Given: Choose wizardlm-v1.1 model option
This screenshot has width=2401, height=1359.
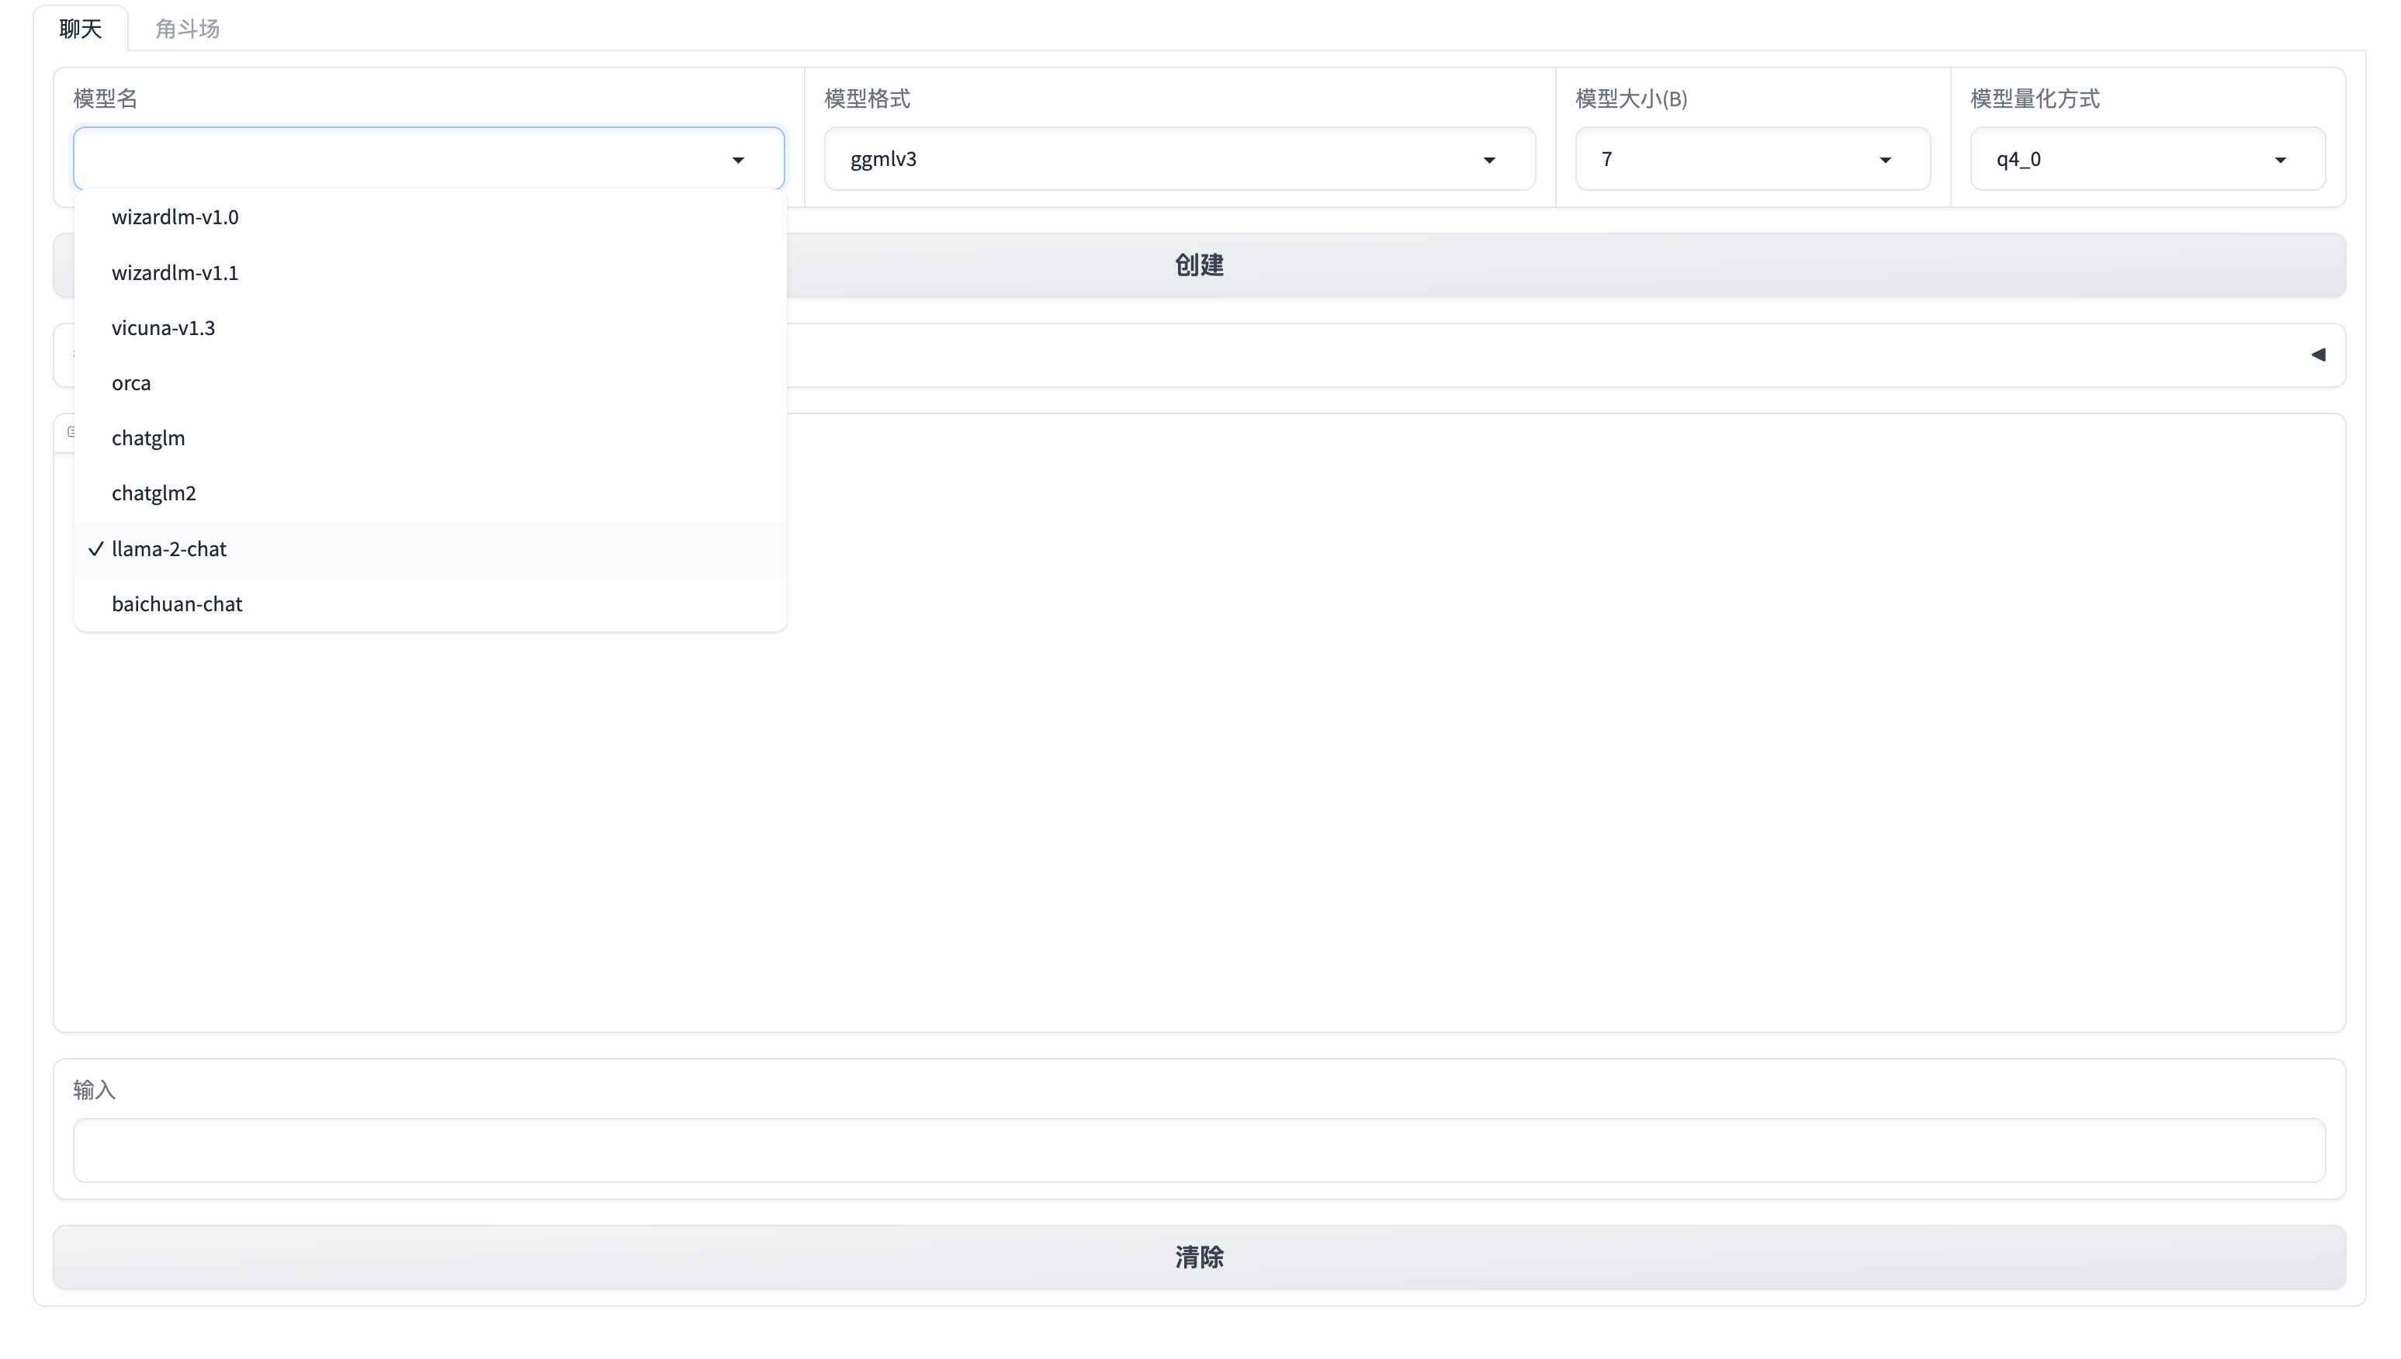Looking at the screenshot, I should 175,272.
